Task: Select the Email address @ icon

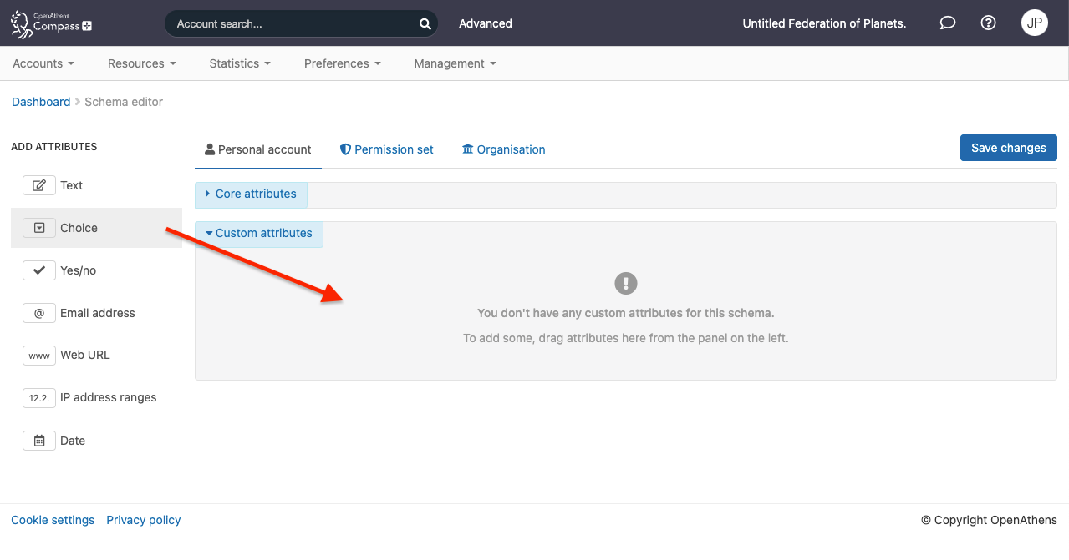Action: click(x=38, y=312)
